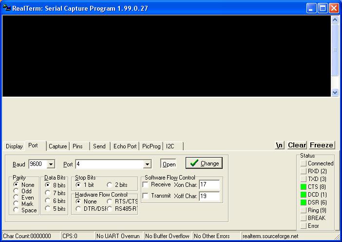
Task: Click the Connected status indicator box
Action: pyautogui.click(x=304, y=163)
